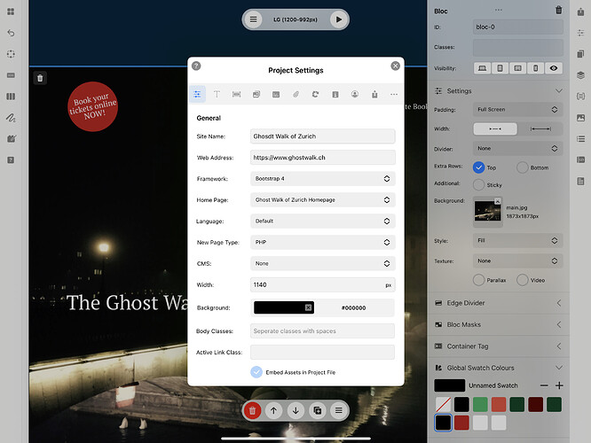The height and width of the screenshot is (443, 591).
Task: Open the New Page Type dropdown showing PHP
Action: 322,242
